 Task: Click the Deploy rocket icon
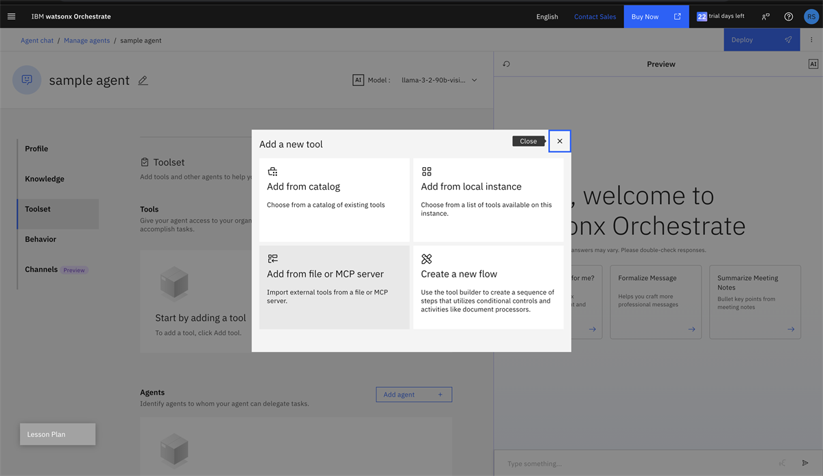[x=788, y=40]
